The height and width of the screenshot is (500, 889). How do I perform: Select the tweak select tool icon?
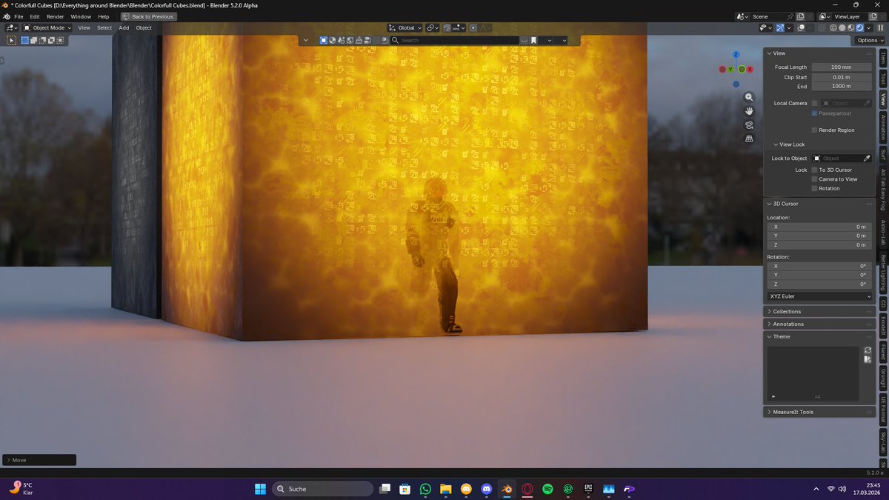pos(12,40)
